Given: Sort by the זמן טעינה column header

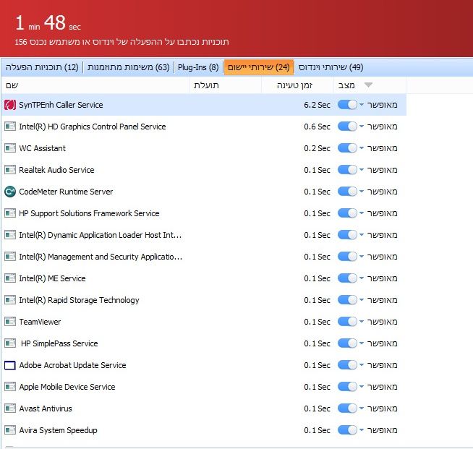Looking at the screenshot, I should click(x=298, y=85).
